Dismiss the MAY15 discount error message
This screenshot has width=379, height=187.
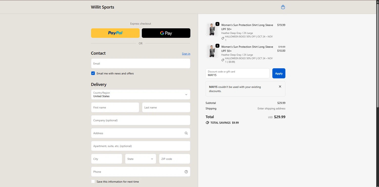coord(280,87)
